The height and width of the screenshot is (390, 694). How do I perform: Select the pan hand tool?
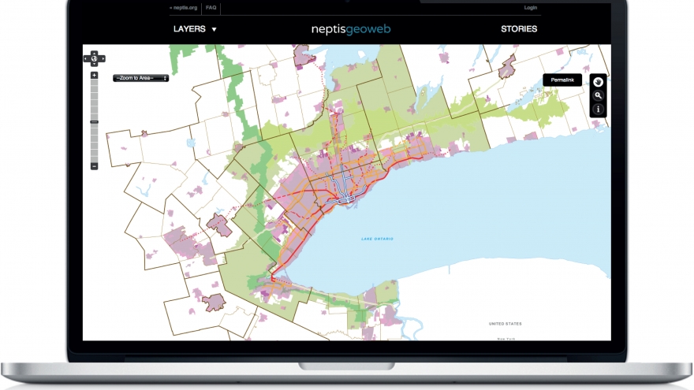[x=599, y=82]
